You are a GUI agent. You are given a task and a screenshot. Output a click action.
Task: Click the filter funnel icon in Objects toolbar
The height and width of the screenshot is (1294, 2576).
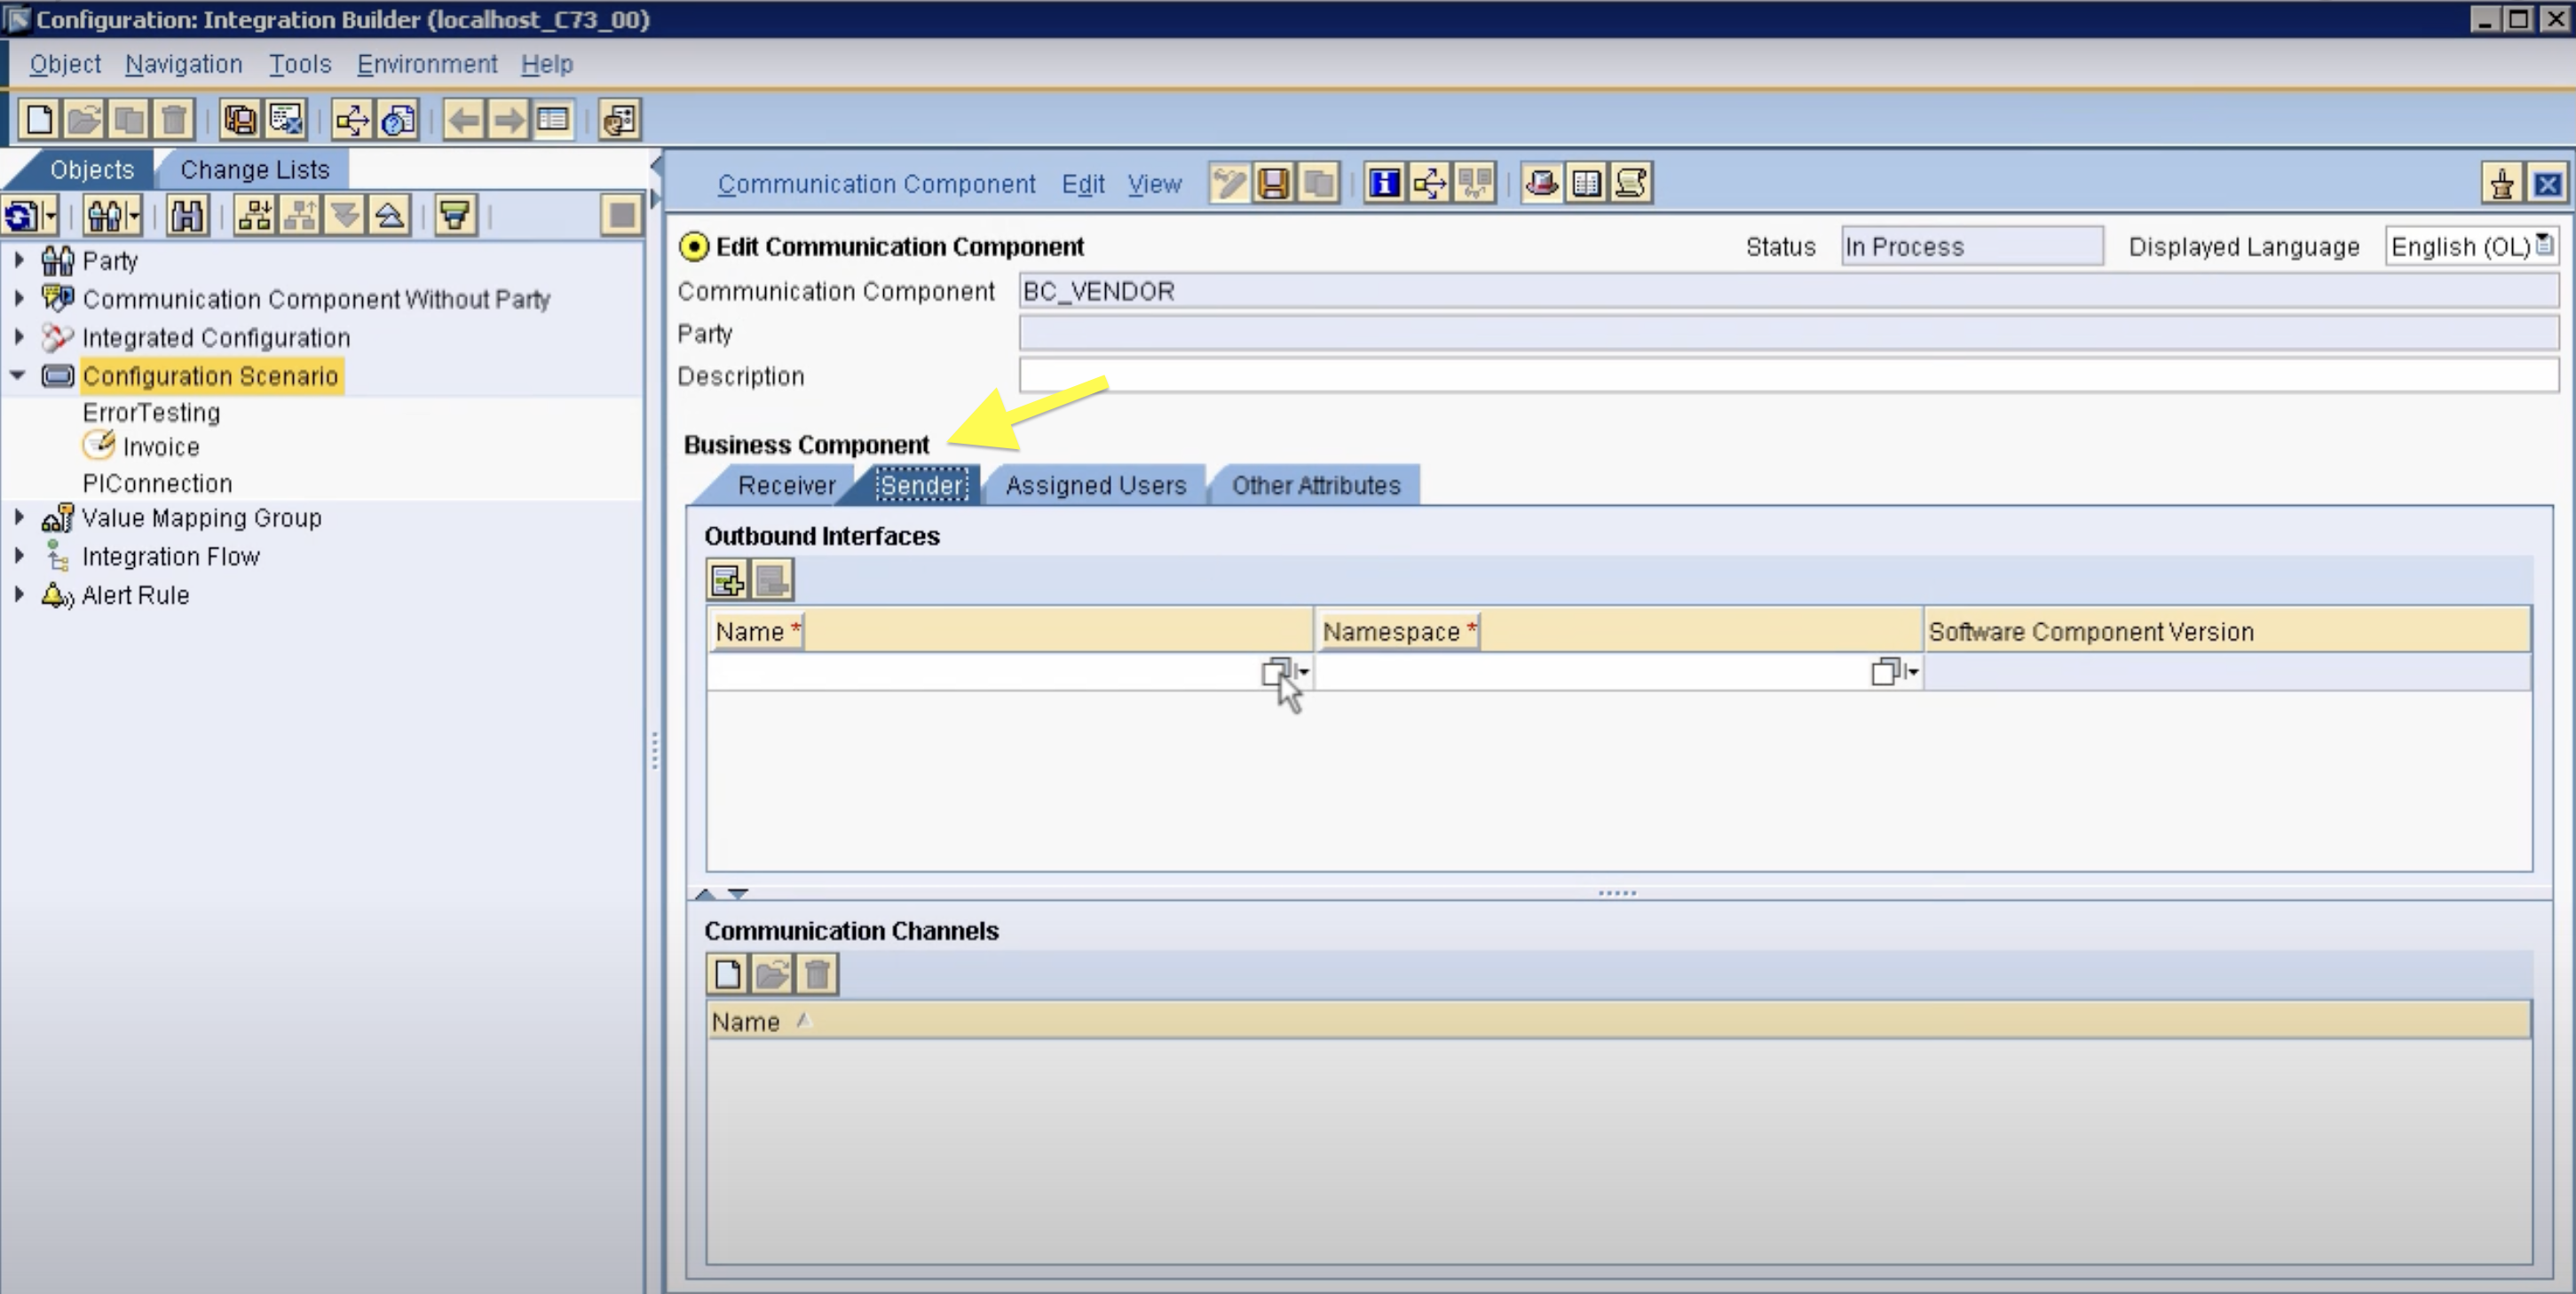click(x=455, y=215)
